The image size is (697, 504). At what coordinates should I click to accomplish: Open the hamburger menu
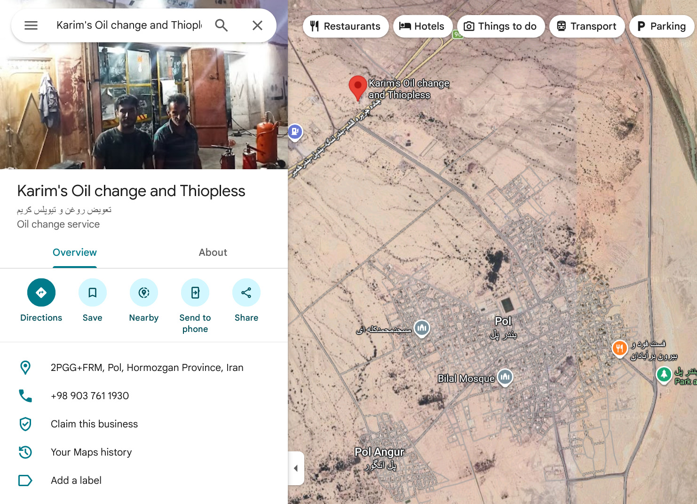31,25
